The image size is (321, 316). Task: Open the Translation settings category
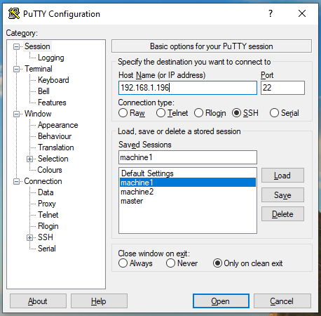(56, 147)
